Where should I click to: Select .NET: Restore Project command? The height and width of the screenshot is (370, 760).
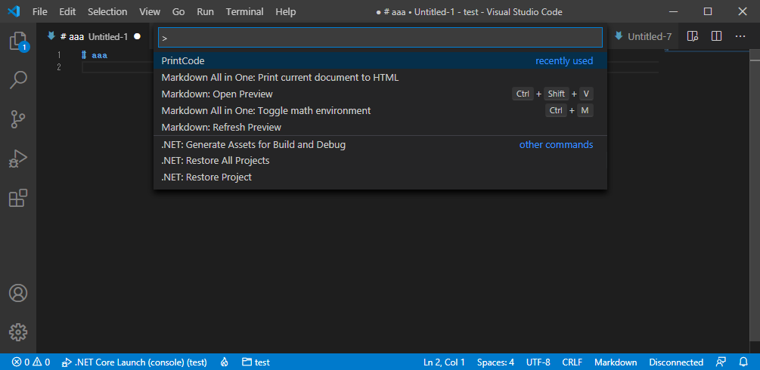380,177
